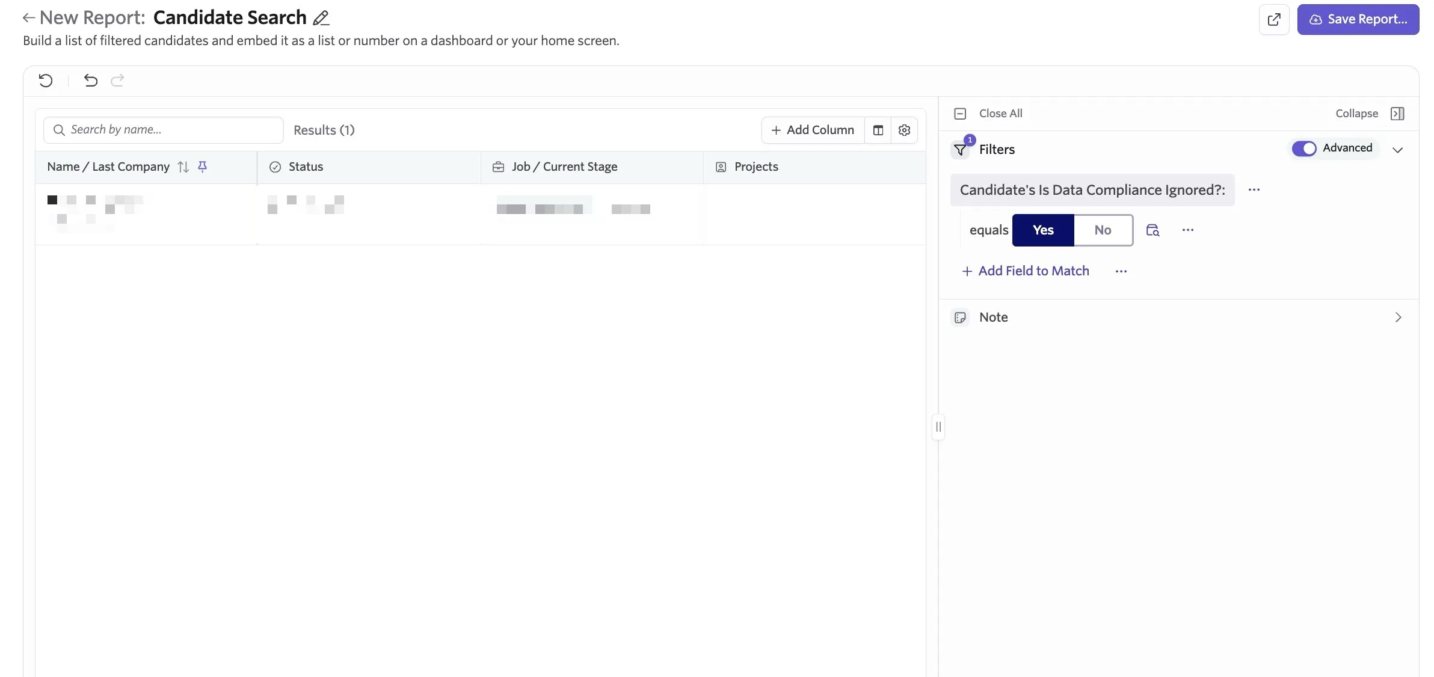Expand the Note section chevron

[1398, 317]
